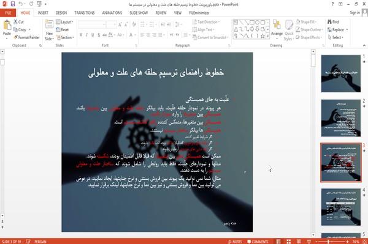368x244 pixels.
Task: Click the Replace button
Action: click(x=337, y=30)
